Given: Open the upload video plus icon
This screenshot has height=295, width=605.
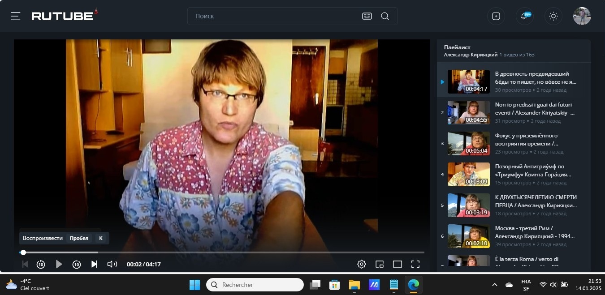Looking at the screenshot, I should click(496, 16).
